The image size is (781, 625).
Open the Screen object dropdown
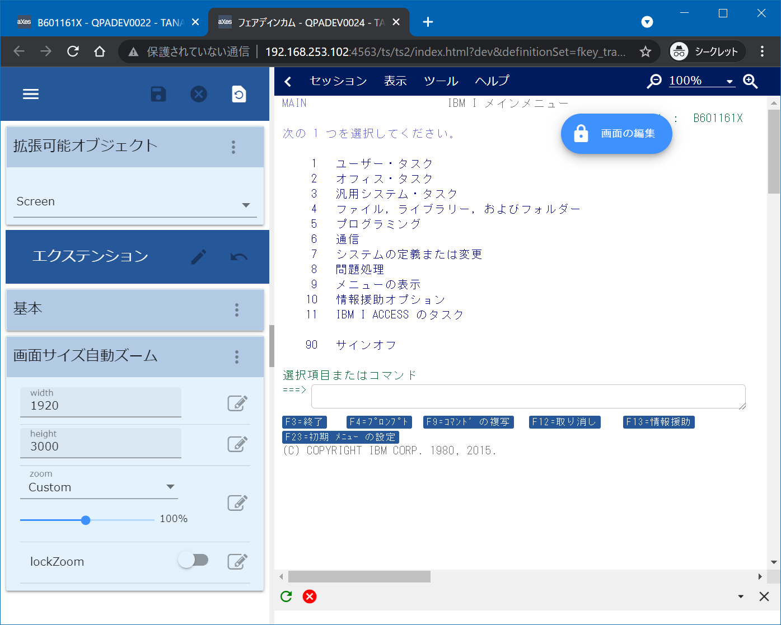tap(135, 203)
